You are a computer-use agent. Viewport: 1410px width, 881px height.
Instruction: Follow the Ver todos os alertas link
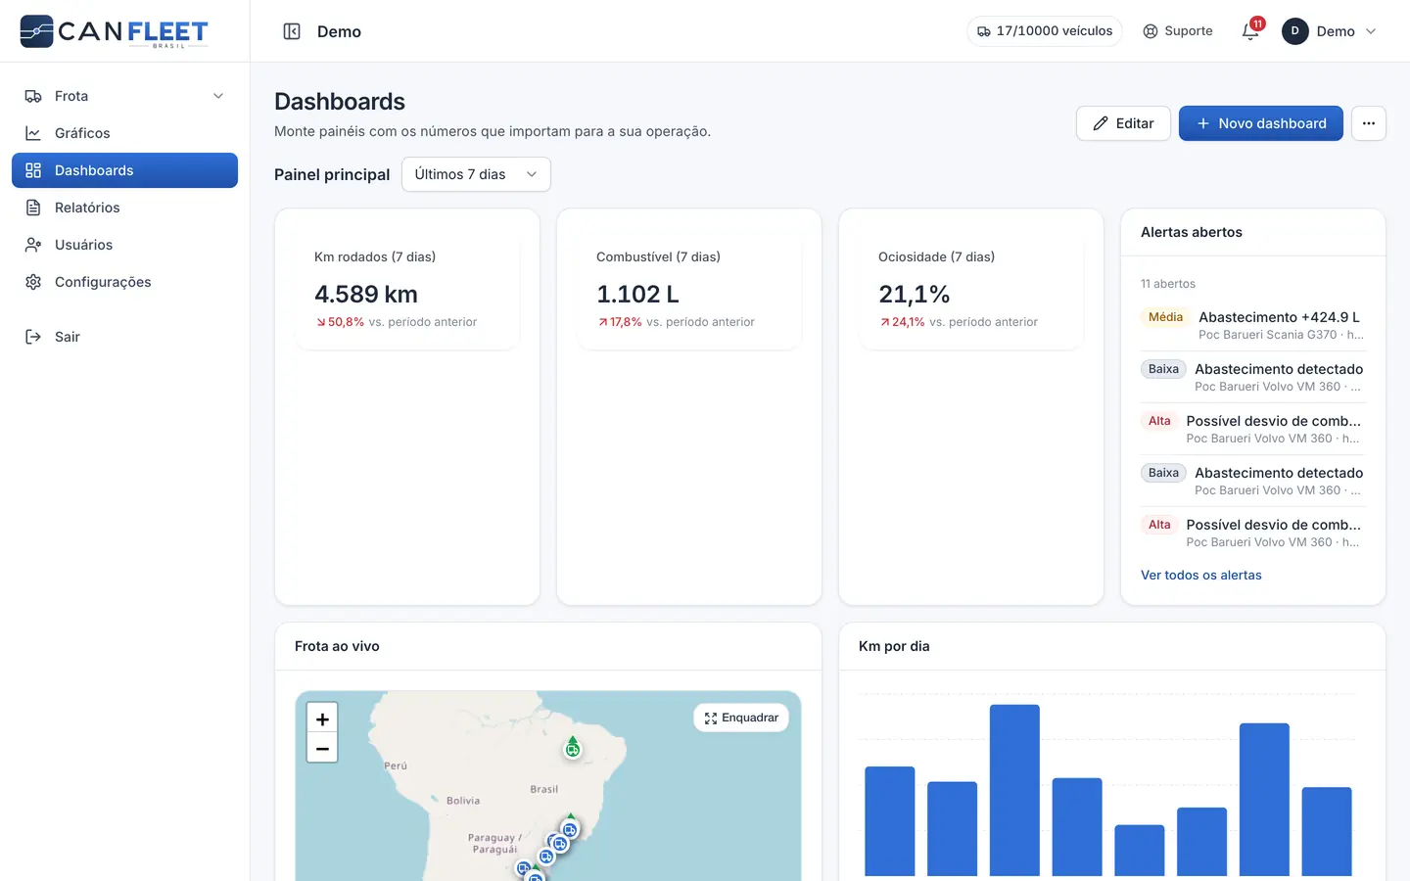pos(1201,576)
